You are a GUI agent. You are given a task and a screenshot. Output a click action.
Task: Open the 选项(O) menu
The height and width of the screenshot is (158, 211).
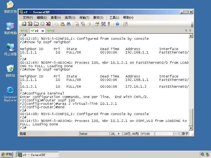click(70, 18)
